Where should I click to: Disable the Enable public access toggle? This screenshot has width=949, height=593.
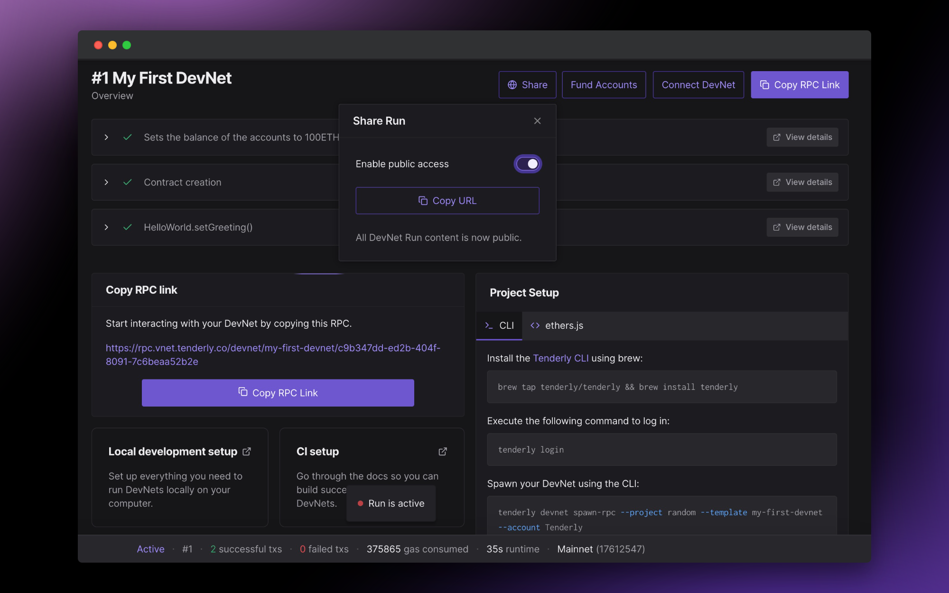coord(527,163)
